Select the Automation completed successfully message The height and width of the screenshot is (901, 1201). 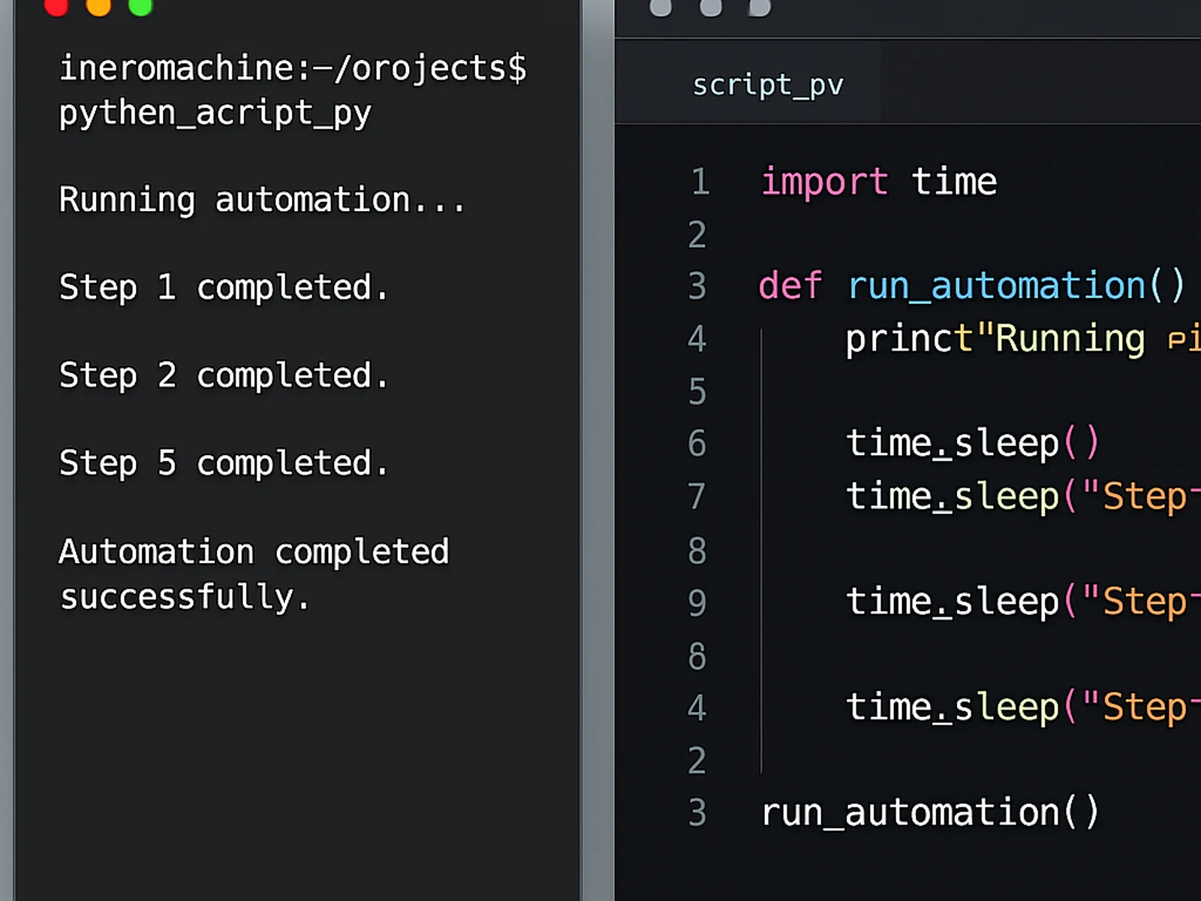[254, 573]
